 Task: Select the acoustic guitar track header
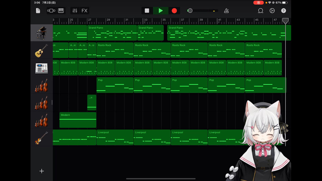pyautogui.click(x=42, y=51)
